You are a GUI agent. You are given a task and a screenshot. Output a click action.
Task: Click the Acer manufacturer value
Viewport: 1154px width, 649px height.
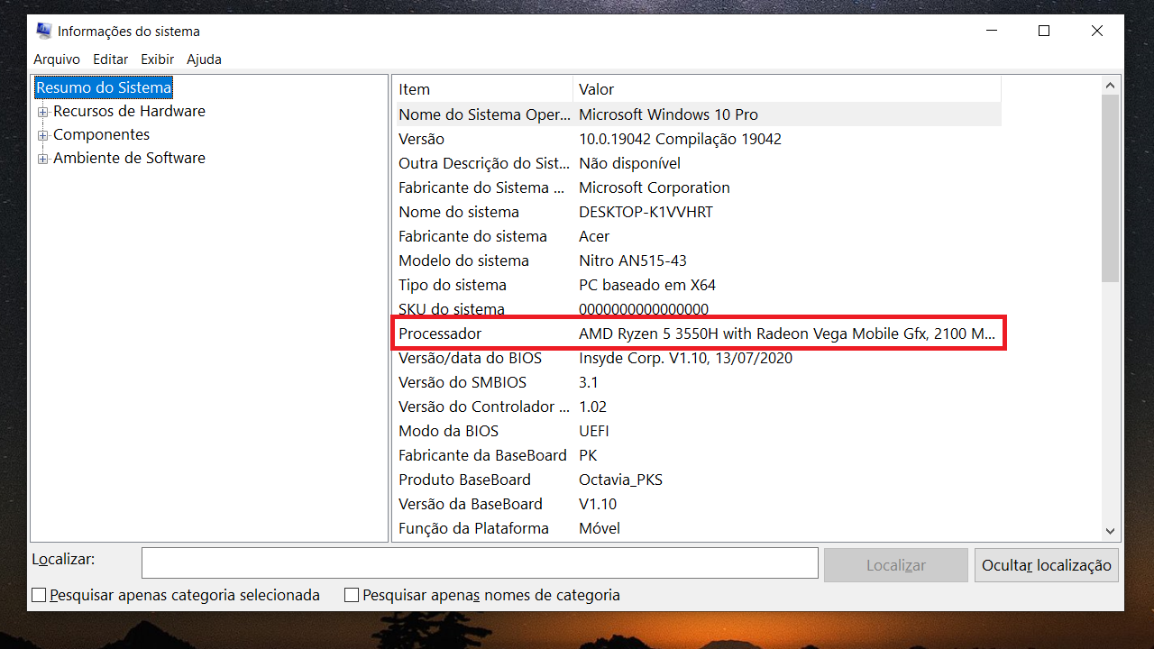click(x=594, y=236)
